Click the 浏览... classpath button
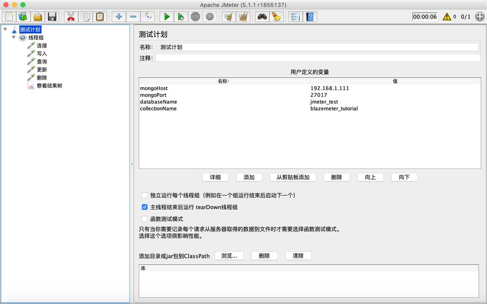The image size is (487, 304). point(229,255)
